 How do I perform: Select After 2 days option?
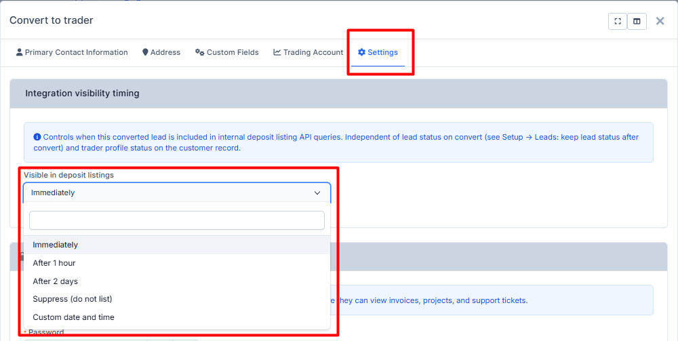[56, 281]
